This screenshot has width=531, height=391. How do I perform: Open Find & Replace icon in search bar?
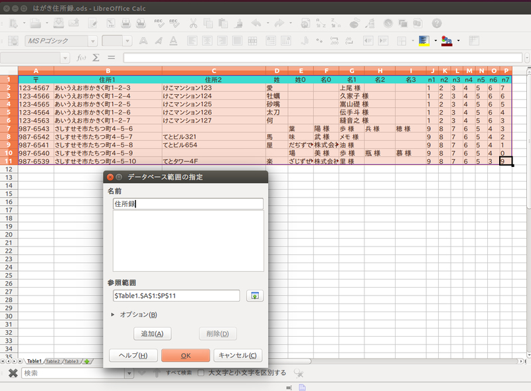298,373
